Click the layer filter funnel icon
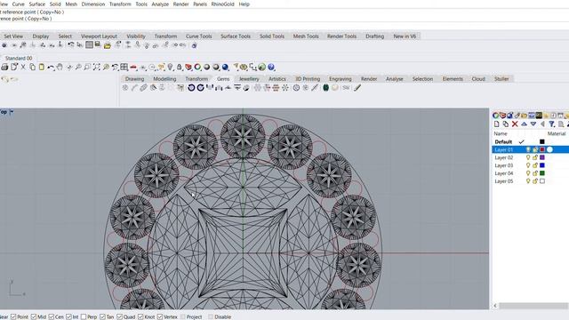The image size is (569, 320). click(551, 124)
